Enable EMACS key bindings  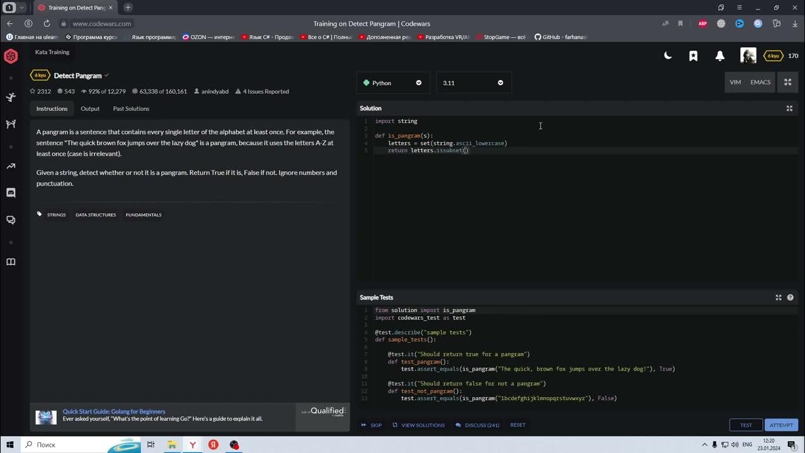pos(760,82)
